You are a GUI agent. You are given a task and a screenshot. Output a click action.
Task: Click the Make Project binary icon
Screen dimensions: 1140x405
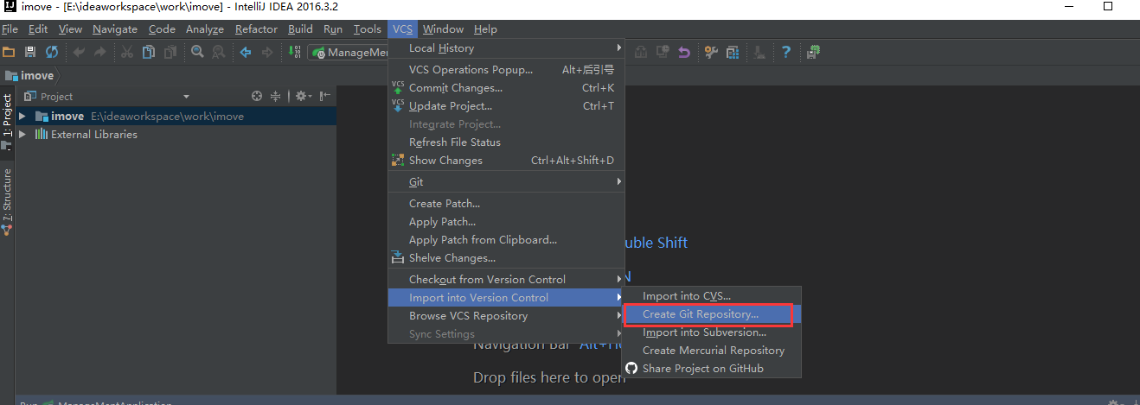[294, 53]
